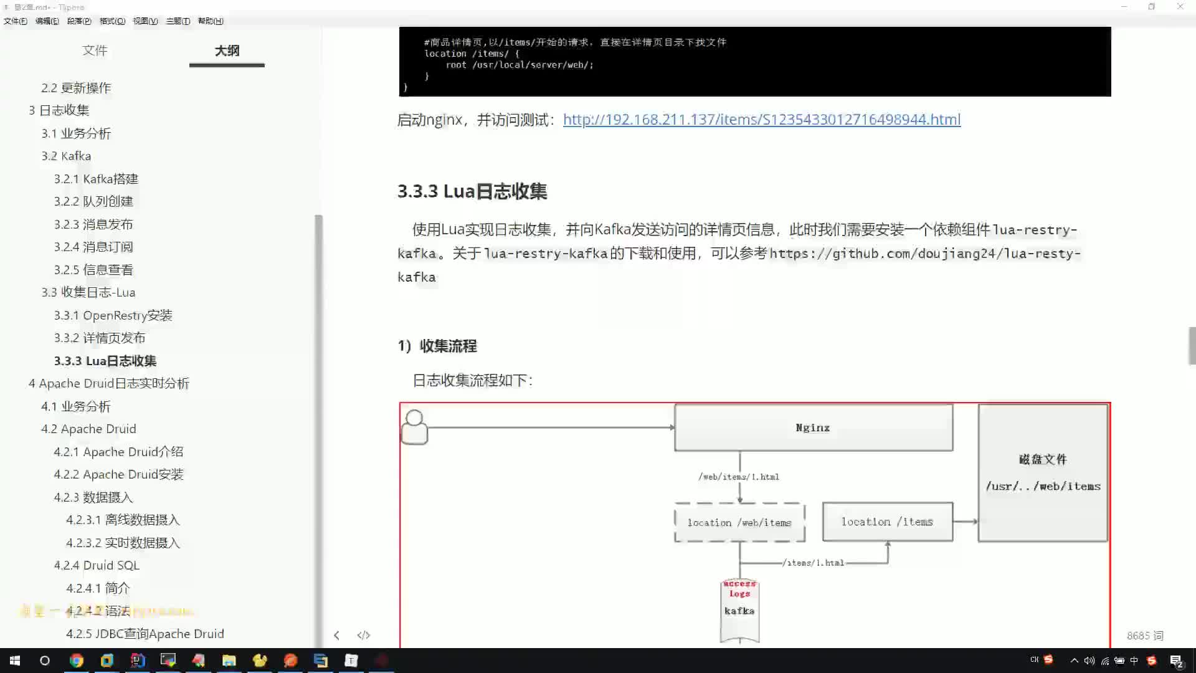Jump to outline item 2.2 更新操作
Image resolution: width=1196 pixels, height=673 pixels.
76,88
